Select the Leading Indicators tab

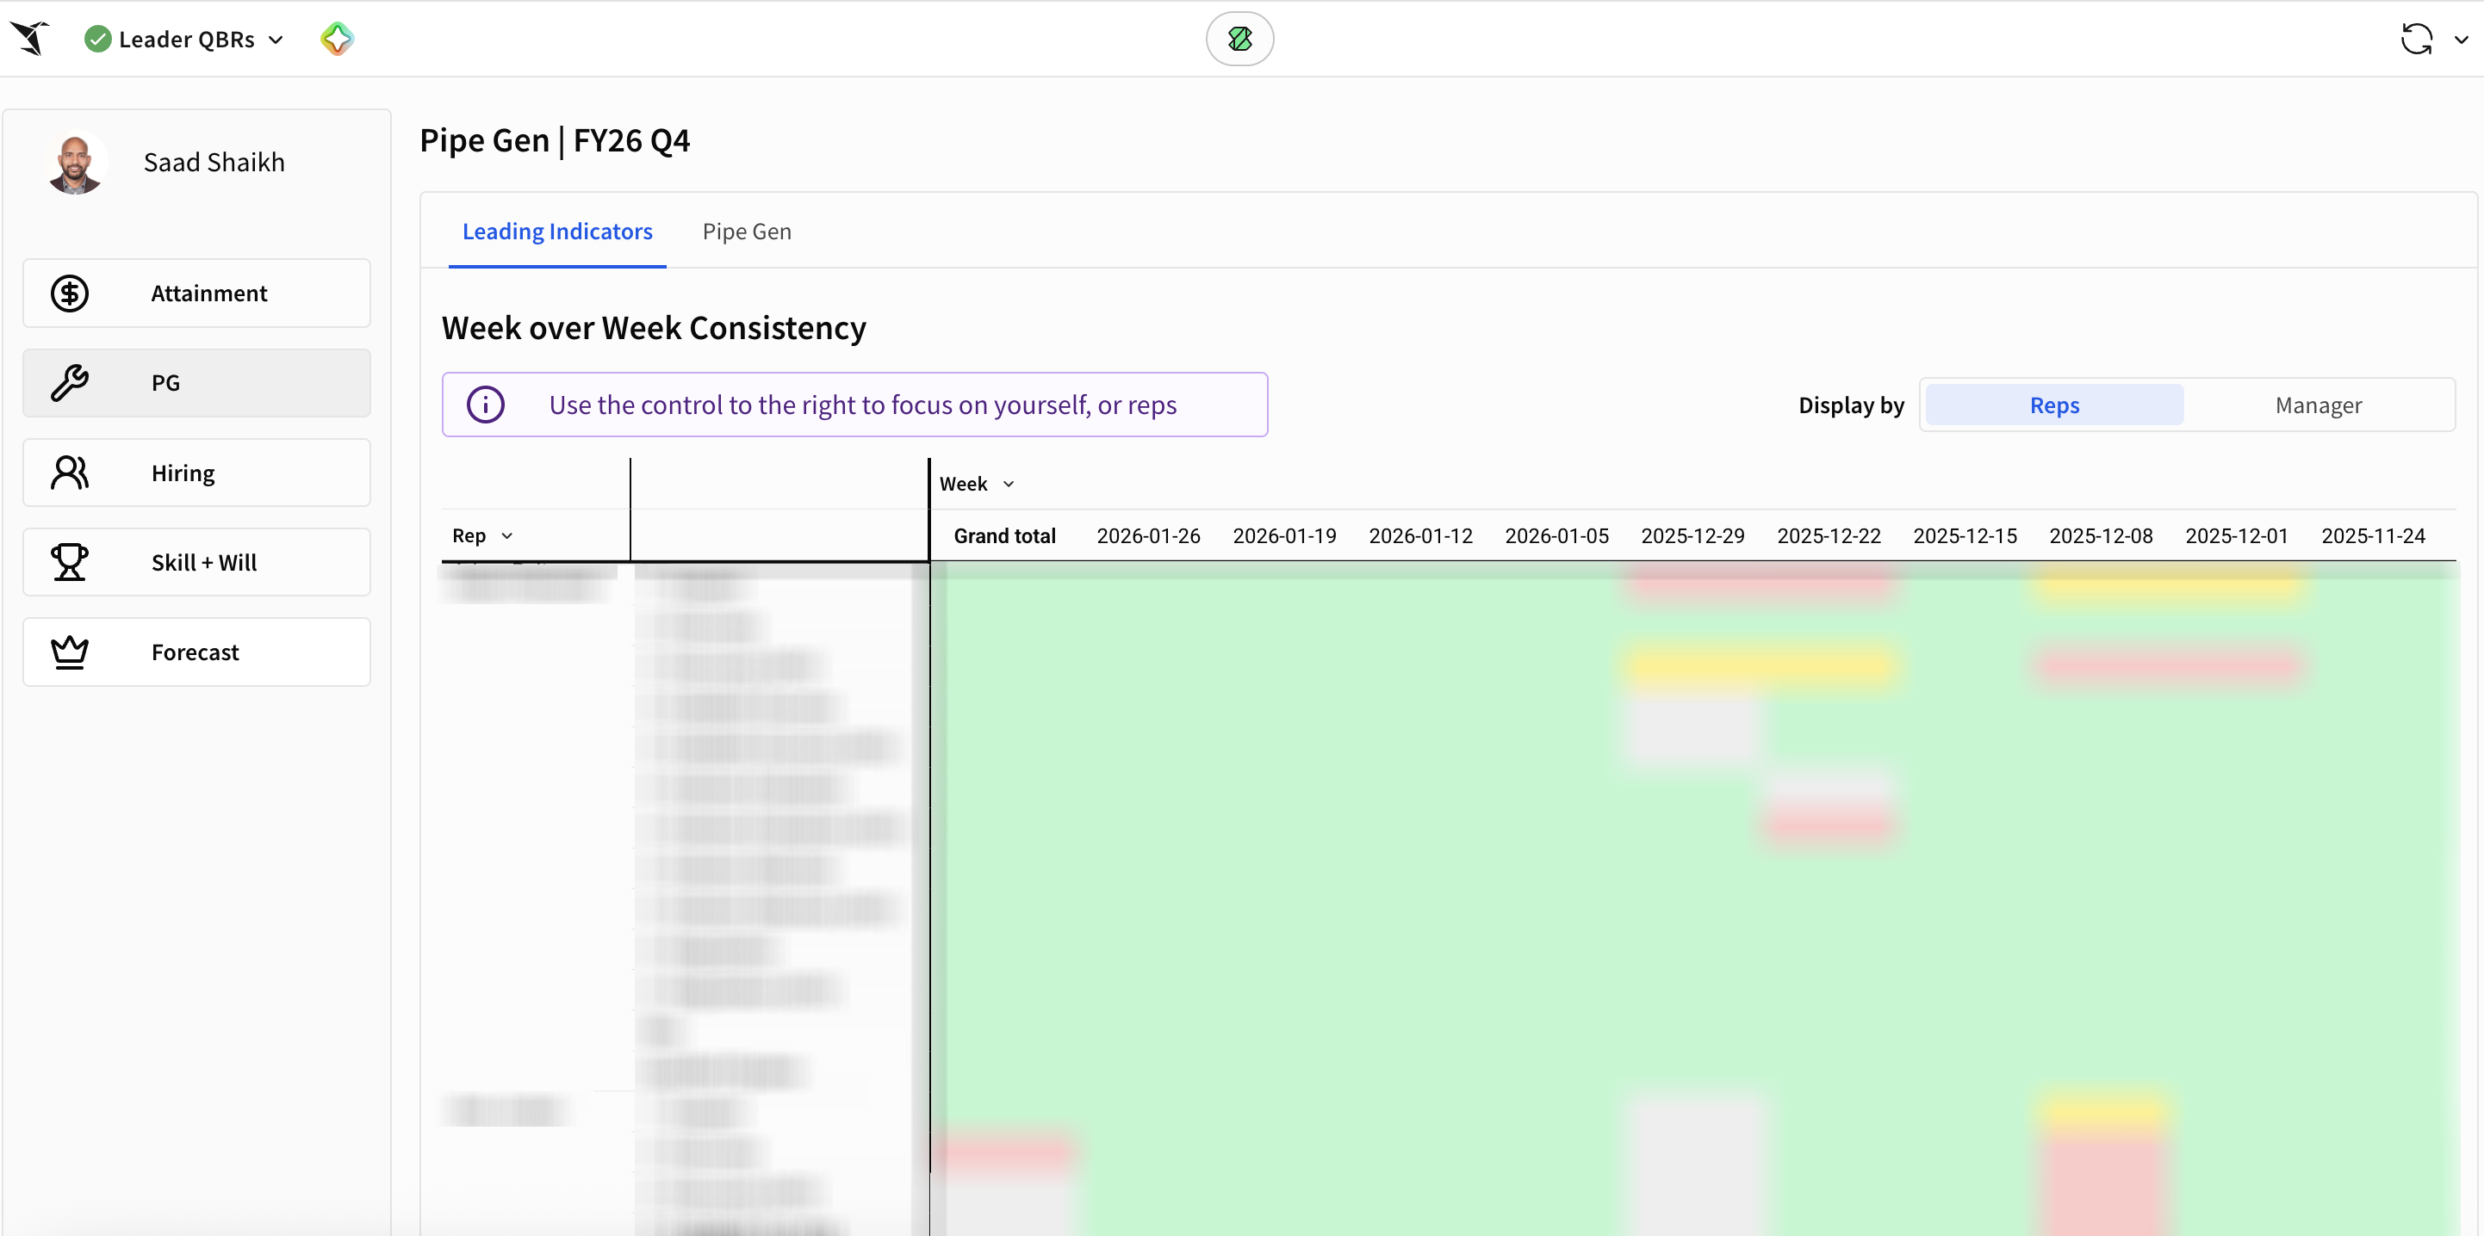click(557, 232)
